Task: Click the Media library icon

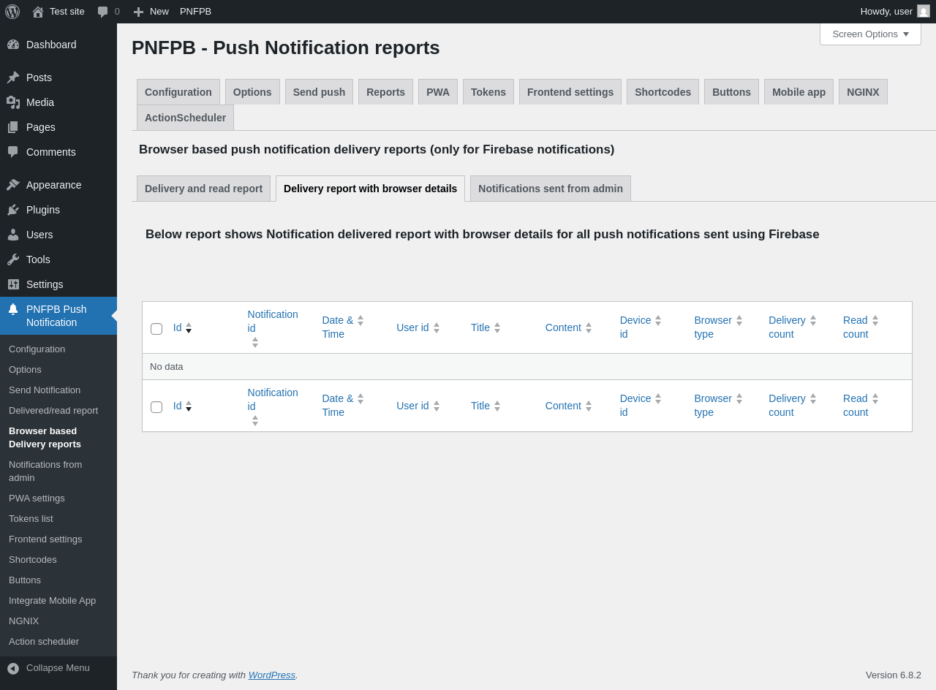Action: (13, 102)
